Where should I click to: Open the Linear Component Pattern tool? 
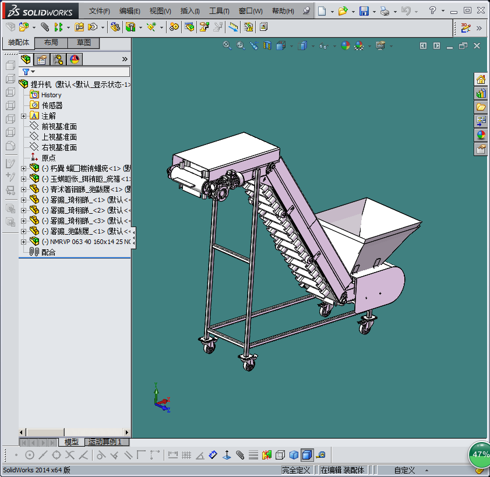point(58,27)
